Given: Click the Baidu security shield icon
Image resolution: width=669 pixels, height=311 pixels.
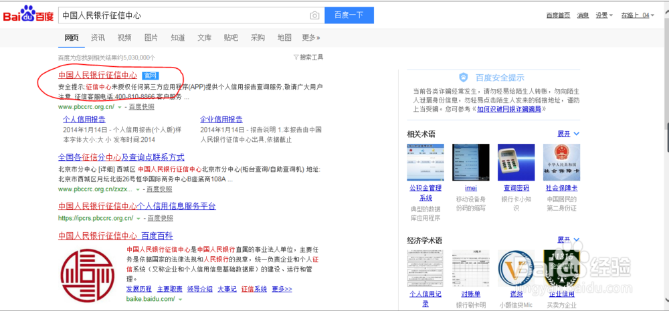Looking at the screenshot, I should [x=464, y=77].
